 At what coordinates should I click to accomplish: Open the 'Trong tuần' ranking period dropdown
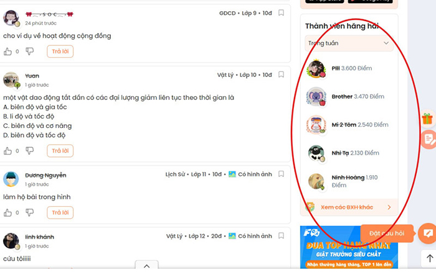(x=349, y=43)
